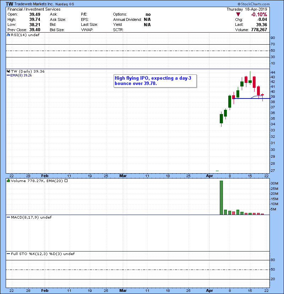Click the Low value 38.21
This screenshot has height=294, width=284.
tap(35, 24)
